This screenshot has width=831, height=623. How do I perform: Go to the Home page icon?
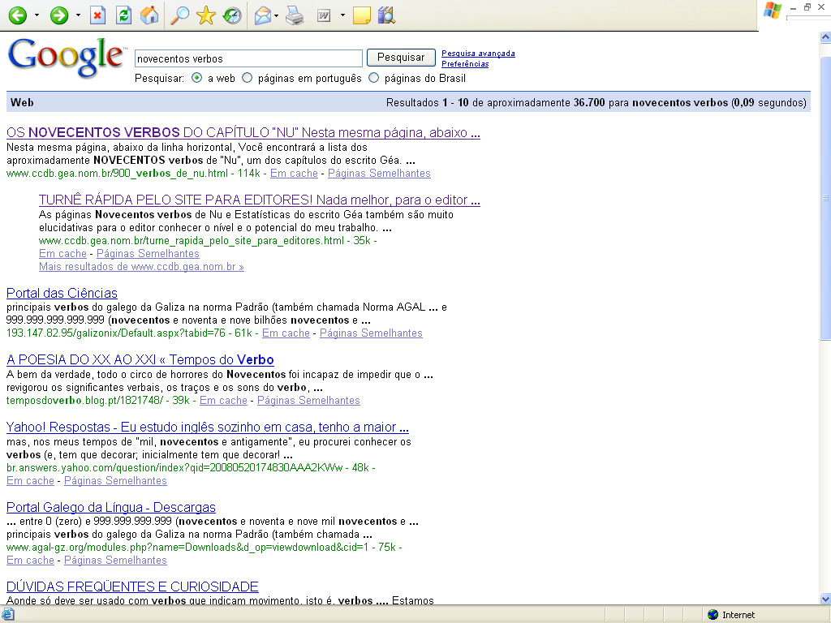tap(149, 15)
